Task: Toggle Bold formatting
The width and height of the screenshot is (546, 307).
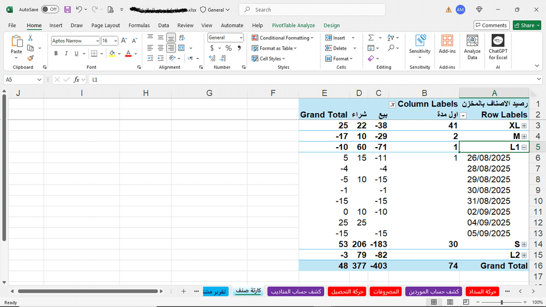Action: point(57,53)
